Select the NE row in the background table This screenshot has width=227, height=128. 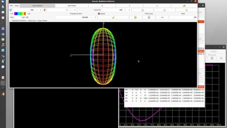point(164,95)
